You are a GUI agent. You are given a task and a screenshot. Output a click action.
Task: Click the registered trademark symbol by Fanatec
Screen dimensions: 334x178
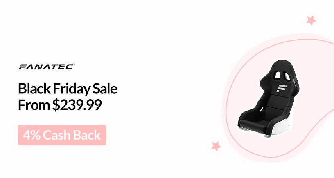point(74,65)
